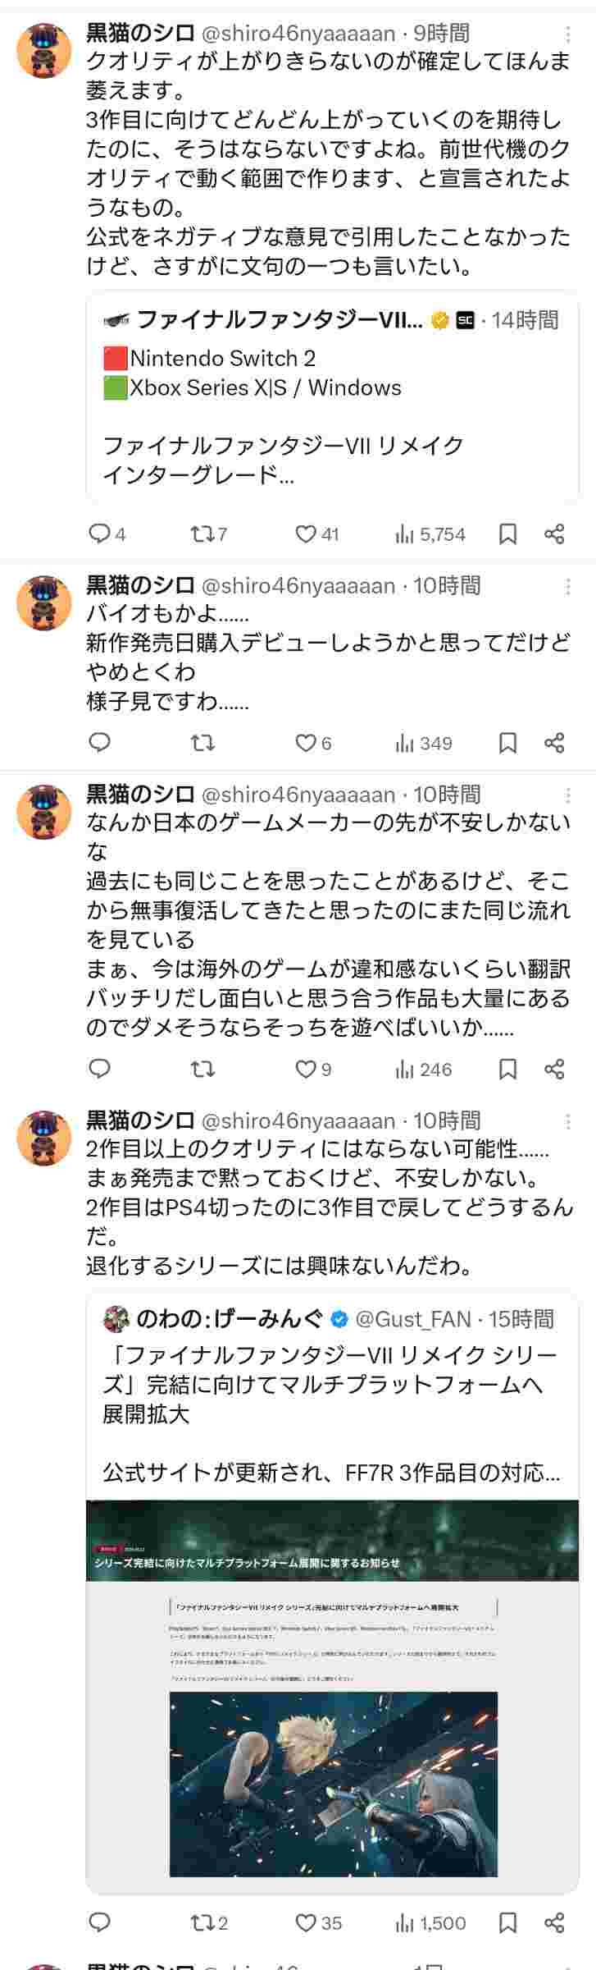The height and width of the screenshot is (1970, 596).
Task: Open the @Gust_FAN quoted account handle
Action: click(x=413, y=1319)
